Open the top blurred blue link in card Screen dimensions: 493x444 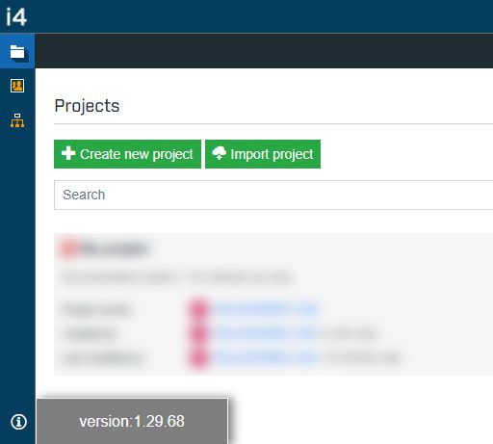(265, 309)
